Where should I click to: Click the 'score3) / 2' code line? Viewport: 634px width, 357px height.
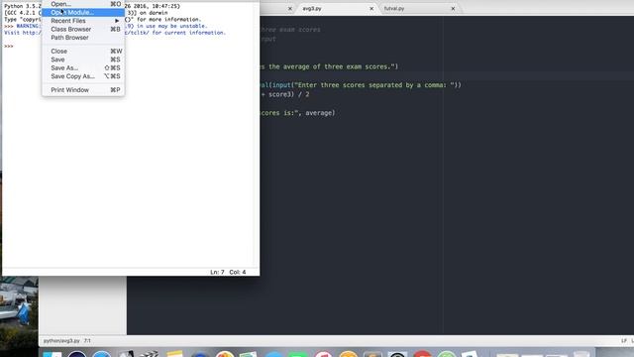tap(284, 94)
